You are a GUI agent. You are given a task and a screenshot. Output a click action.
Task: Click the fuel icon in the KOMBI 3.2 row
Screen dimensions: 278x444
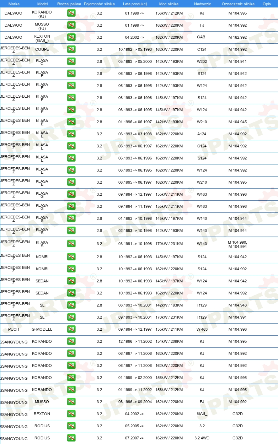click(x=71, y=269)
